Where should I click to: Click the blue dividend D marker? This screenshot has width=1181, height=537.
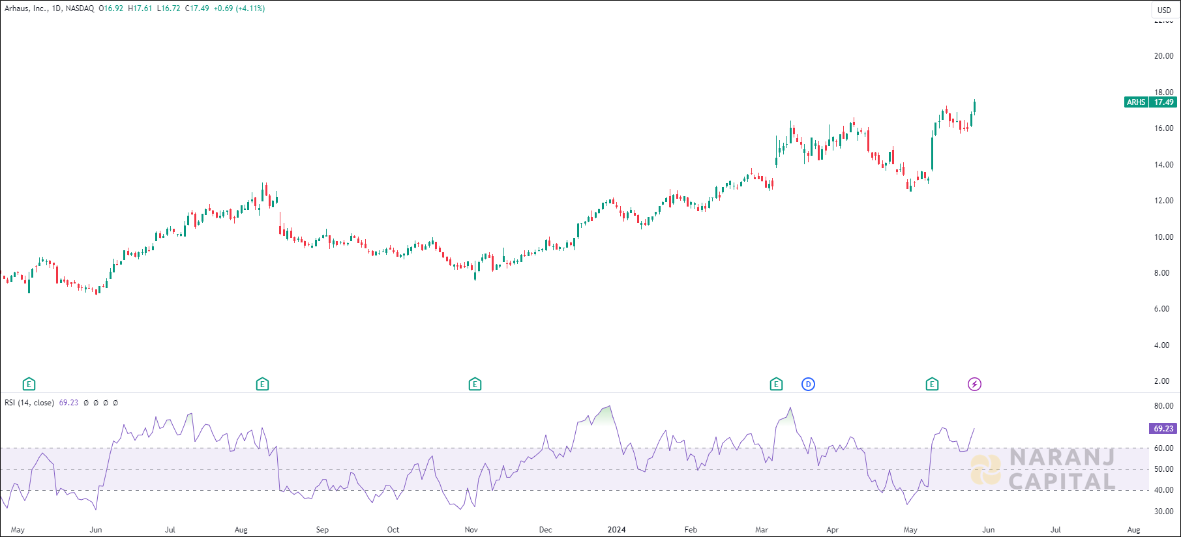pos(808,385)
